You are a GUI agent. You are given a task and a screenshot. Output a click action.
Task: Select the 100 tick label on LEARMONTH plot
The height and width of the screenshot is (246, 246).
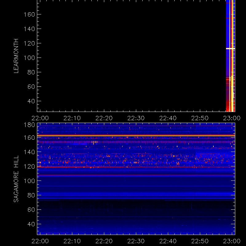pos(29,58)
